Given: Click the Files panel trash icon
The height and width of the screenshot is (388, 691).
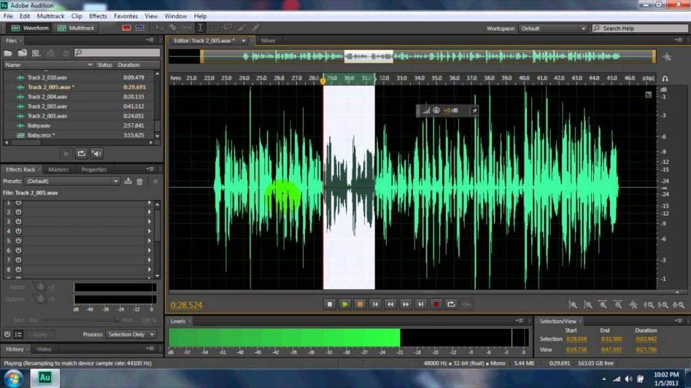Looking at the screenshot, I should (65, 53).
